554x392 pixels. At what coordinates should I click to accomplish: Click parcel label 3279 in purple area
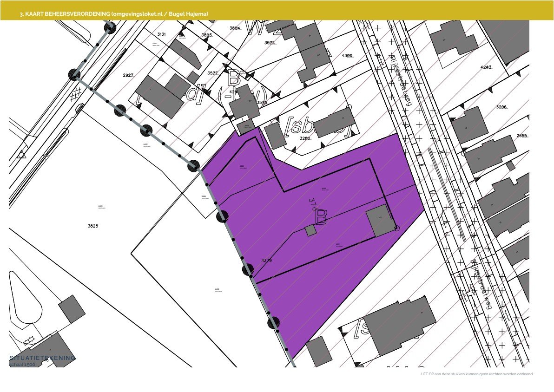pos(266,260)
